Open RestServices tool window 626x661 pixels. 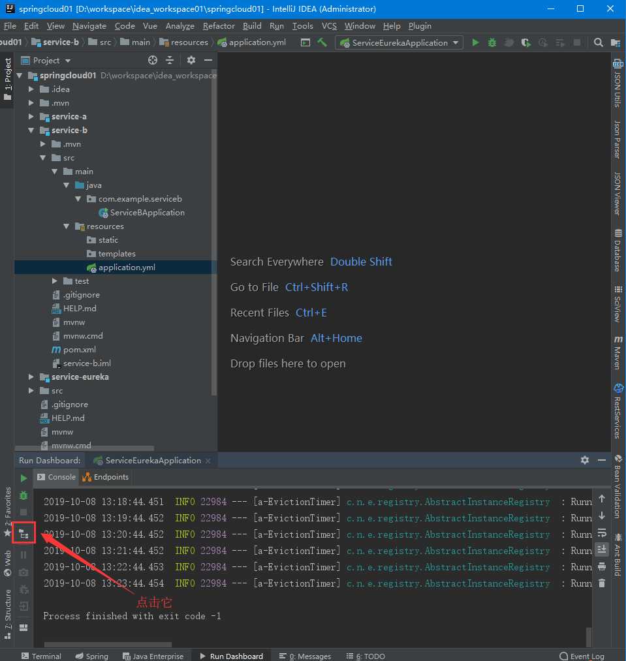pos(618,411)
